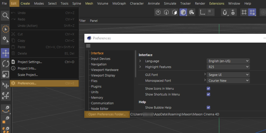The width and height of the screenshot is (266, 133).
Task: Select the Rotate tool
Action: click(x=5, y=64)
